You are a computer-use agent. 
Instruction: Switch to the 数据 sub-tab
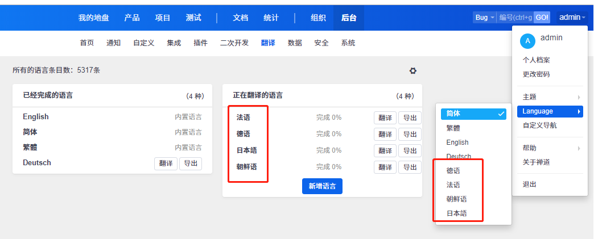[295, 43]
